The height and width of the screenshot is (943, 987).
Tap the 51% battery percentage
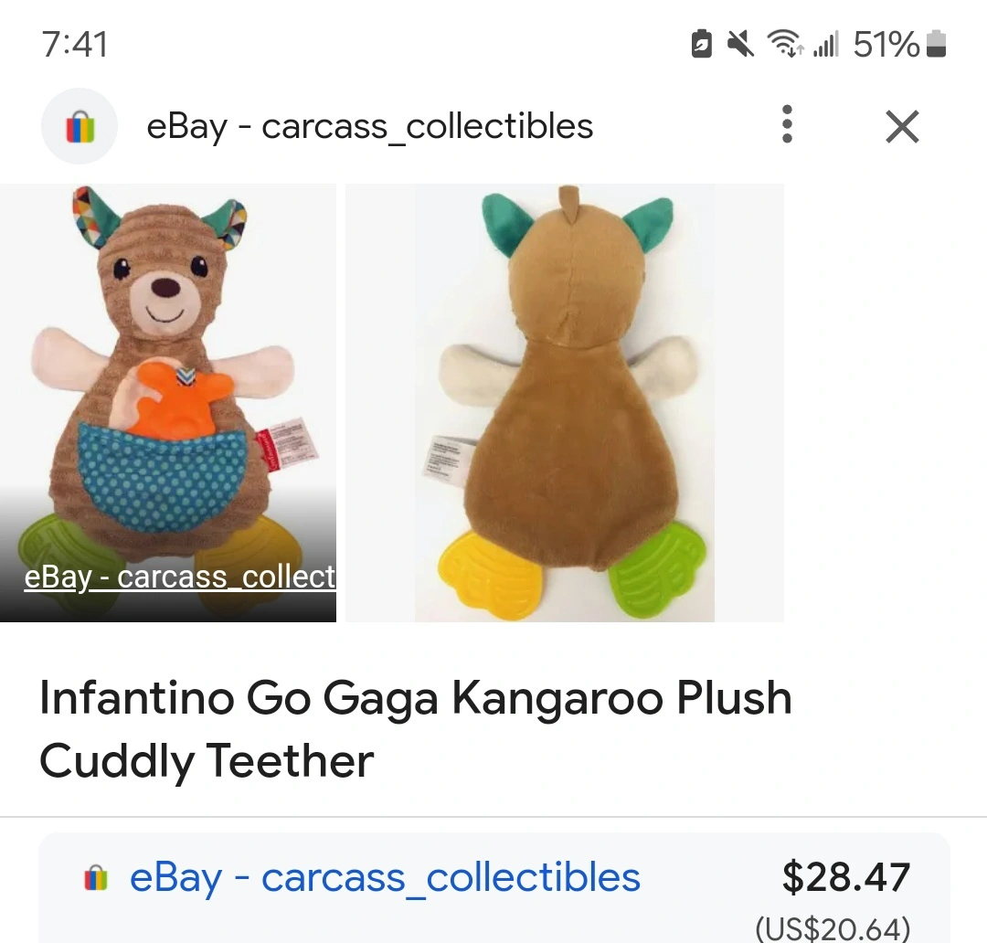click(886, 43)
